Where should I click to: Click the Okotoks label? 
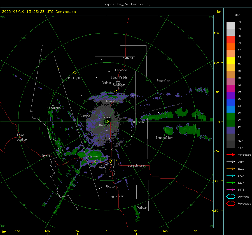[x=112, y=186]
